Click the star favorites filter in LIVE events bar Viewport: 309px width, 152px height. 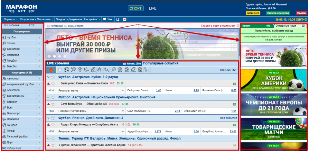pyautogui.click(x=59, y=70)
